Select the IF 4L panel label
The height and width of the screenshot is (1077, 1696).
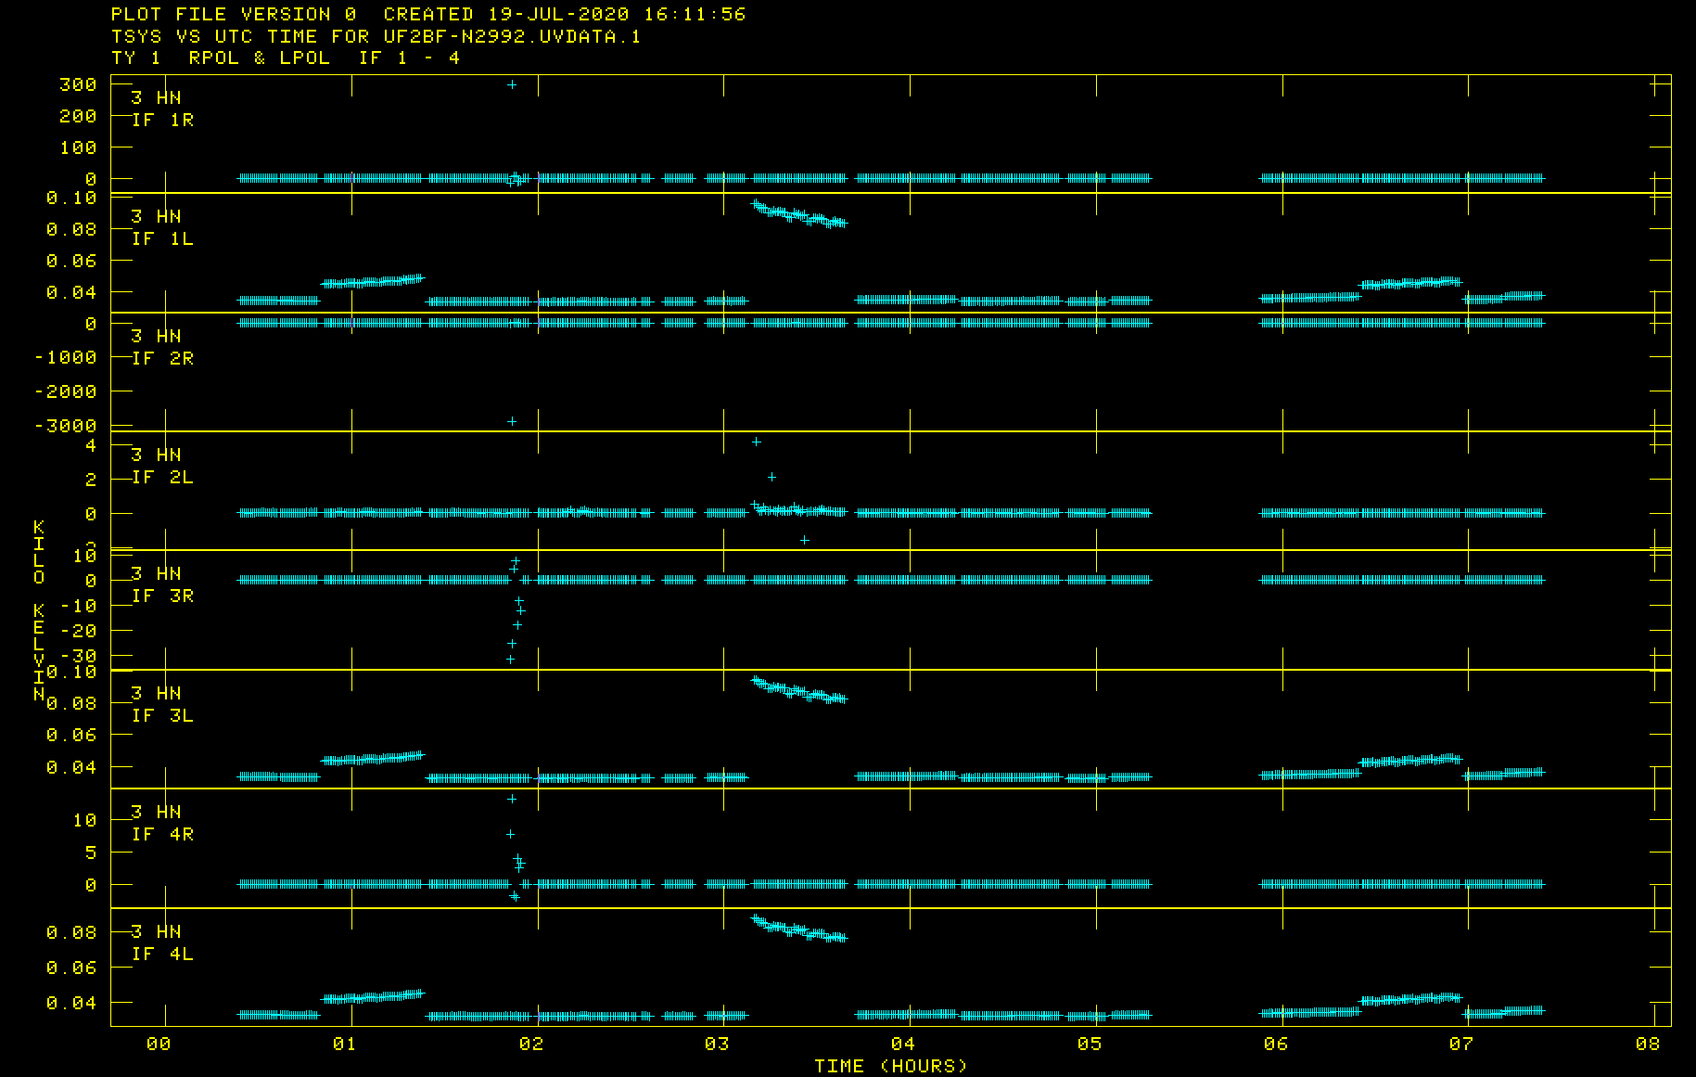point(162,954)
